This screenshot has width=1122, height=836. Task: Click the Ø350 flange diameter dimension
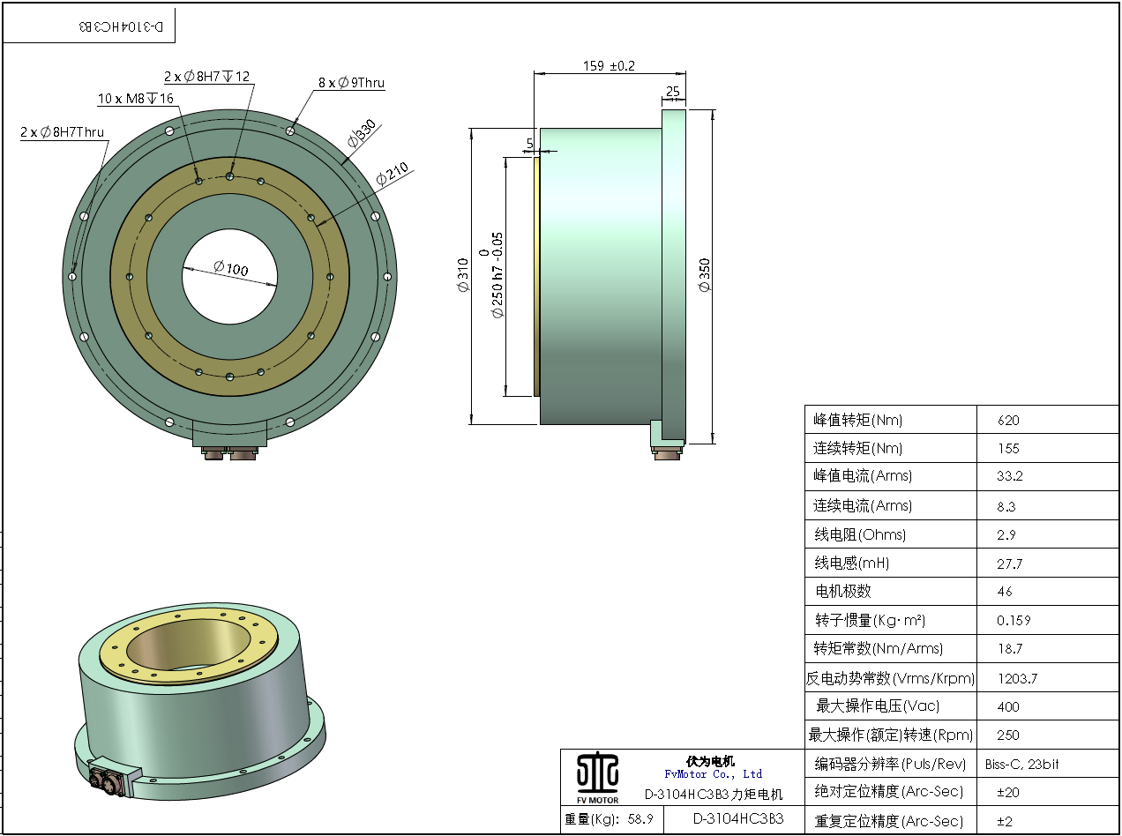[x=704, y=275]
